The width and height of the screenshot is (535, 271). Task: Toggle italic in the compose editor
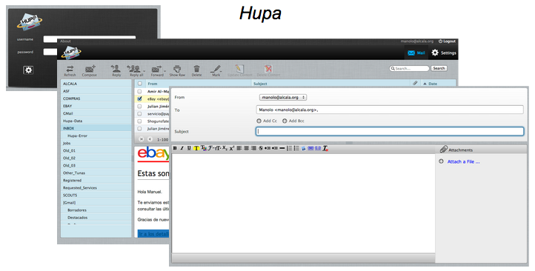[182, 148]
